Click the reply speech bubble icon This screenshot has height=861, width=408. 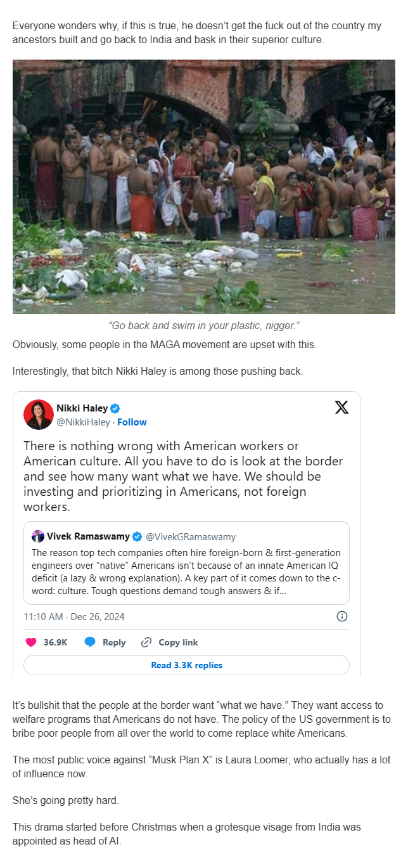(90, 642)
